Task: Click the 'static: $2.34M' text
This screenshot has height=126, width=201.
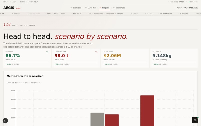Action: 109,60
